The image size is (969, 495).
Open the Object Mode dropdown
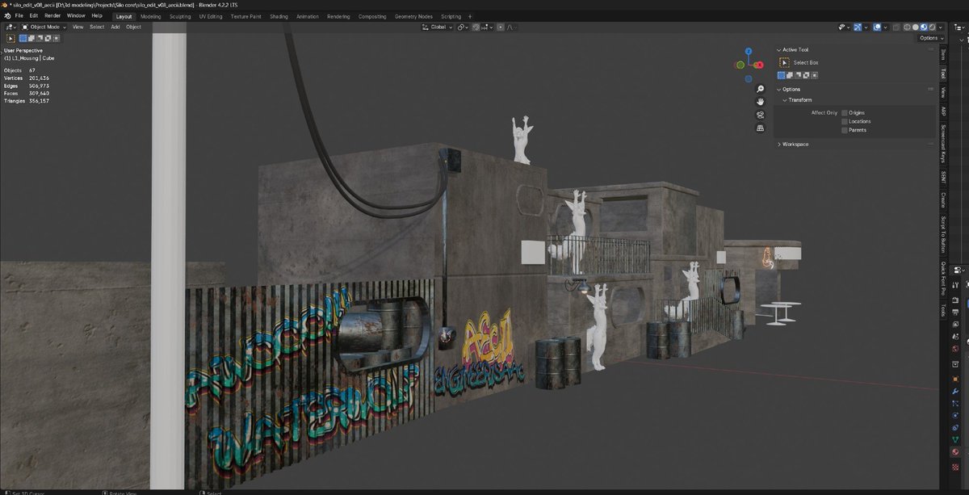(44, 27)
